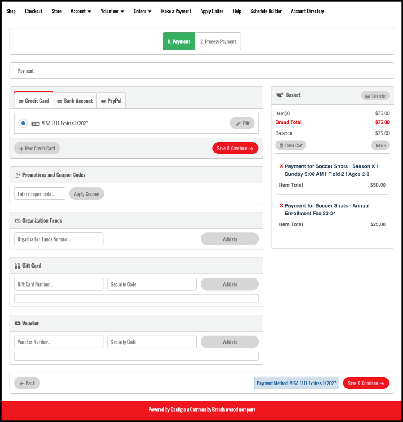
Task: Click the Voucher ticket icon
Action: [x=18, y=324]
